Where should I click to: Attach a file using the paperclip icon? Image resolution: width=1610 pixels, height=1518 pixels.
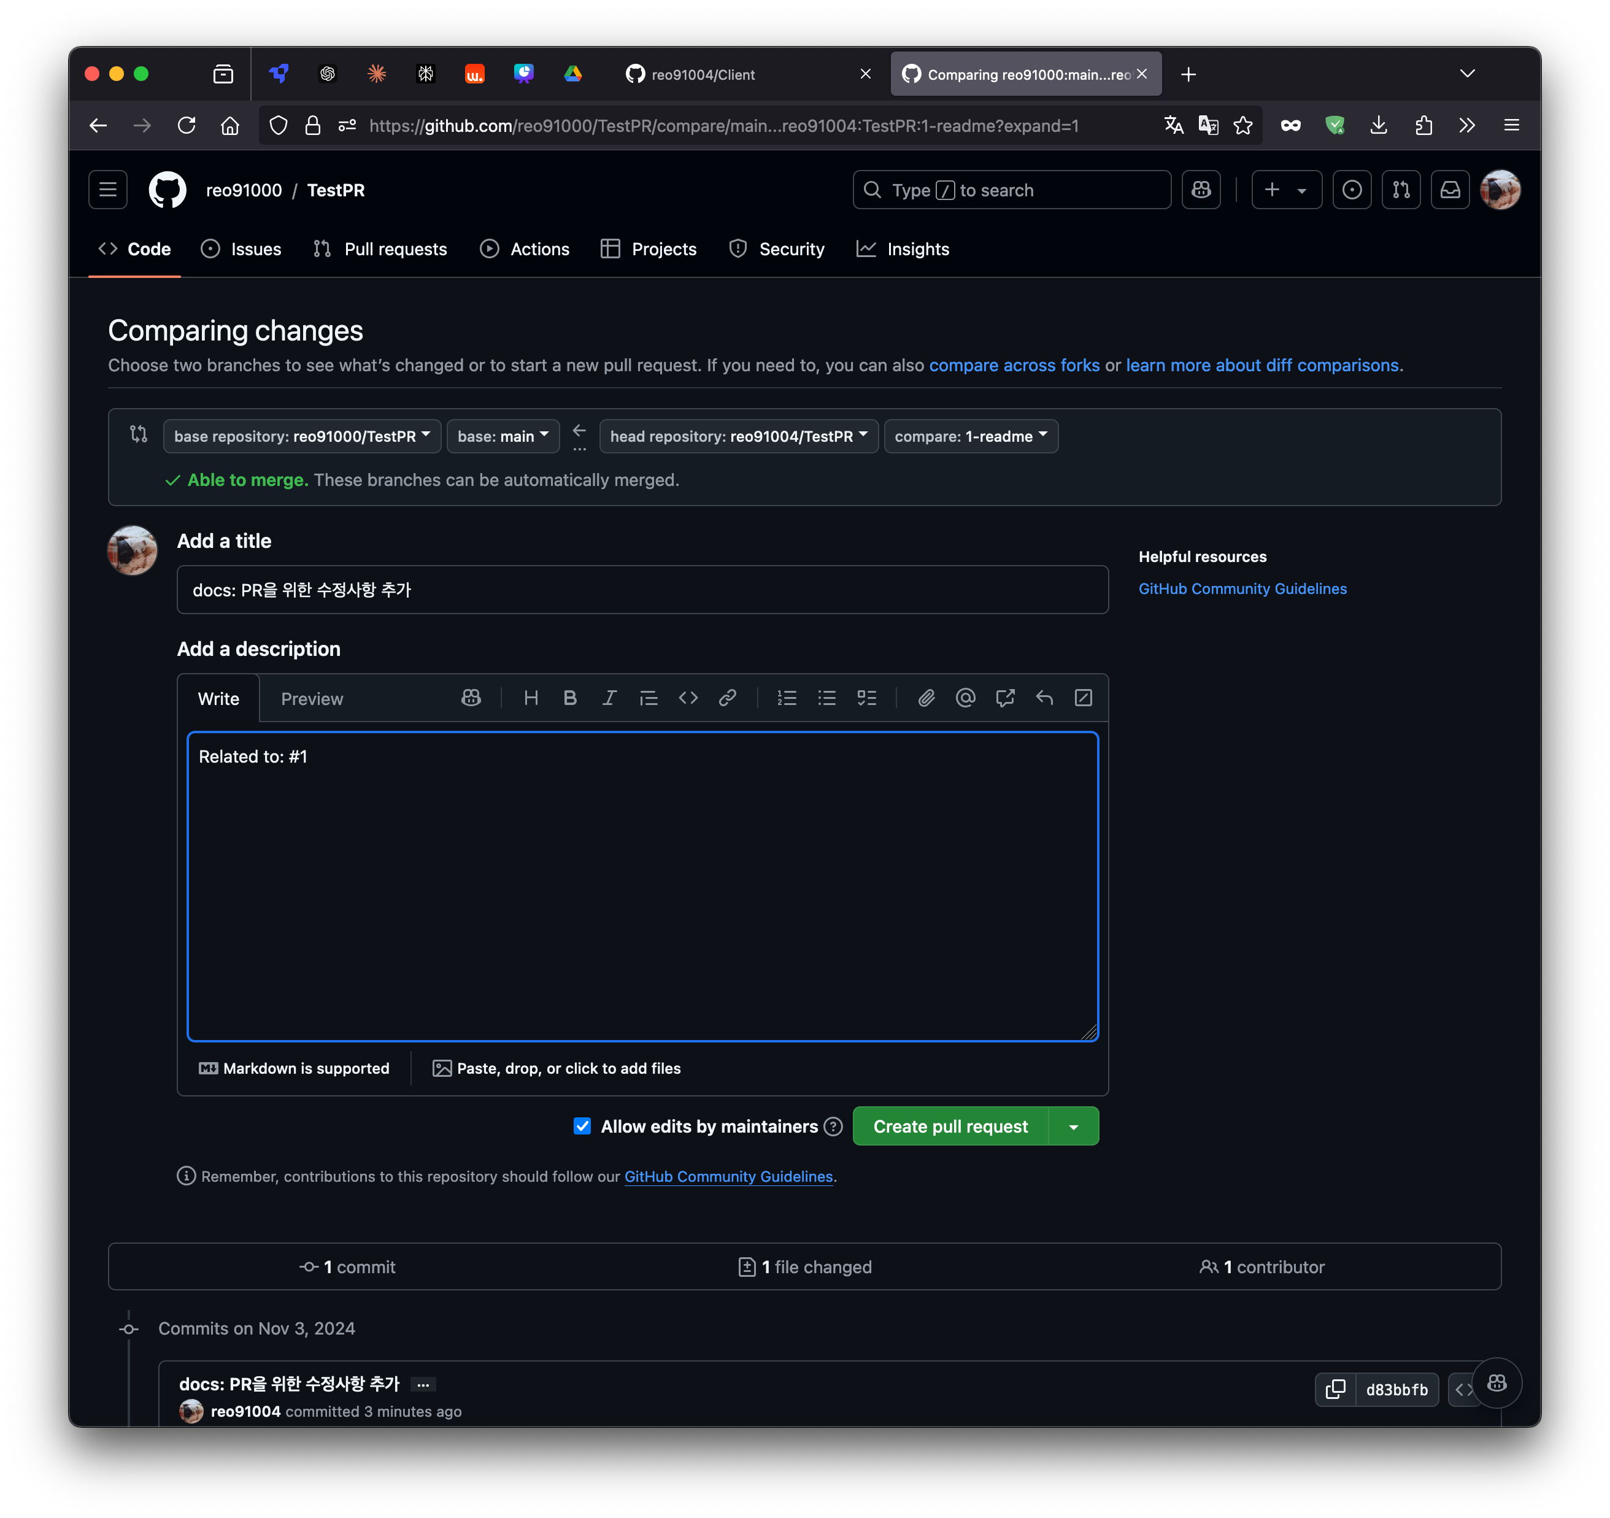point(926,698)
